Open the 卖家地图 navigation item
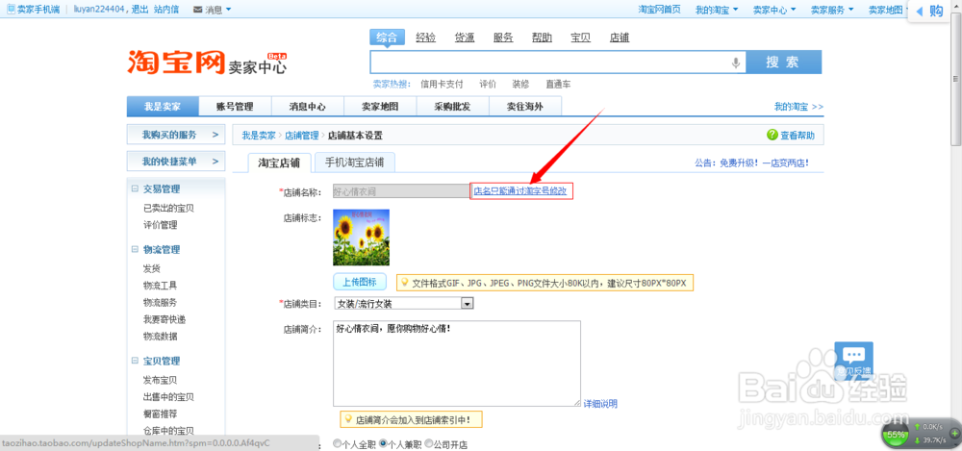This screenshot has height=451, width=962. (380, 106)
